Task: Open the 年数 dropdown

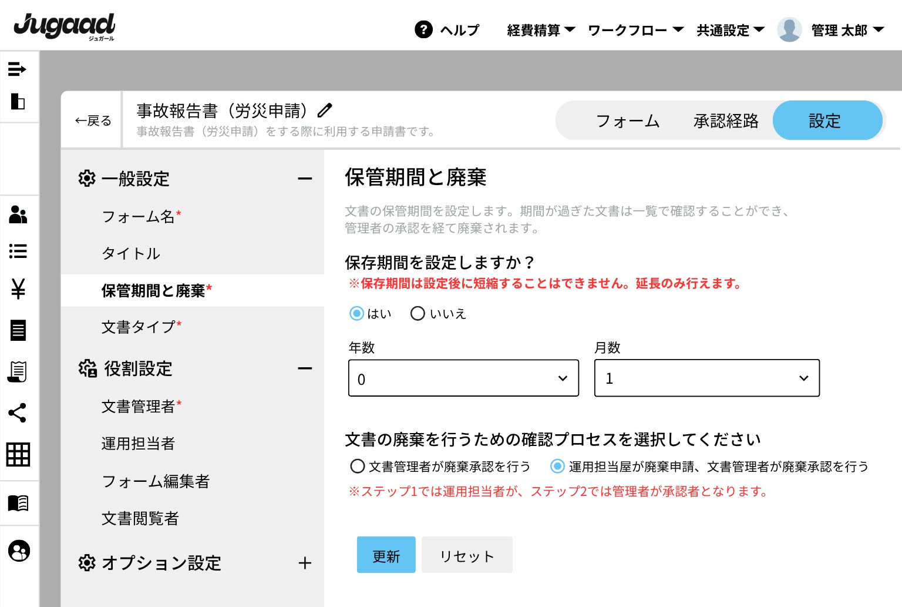Action: tap(463, 378)
